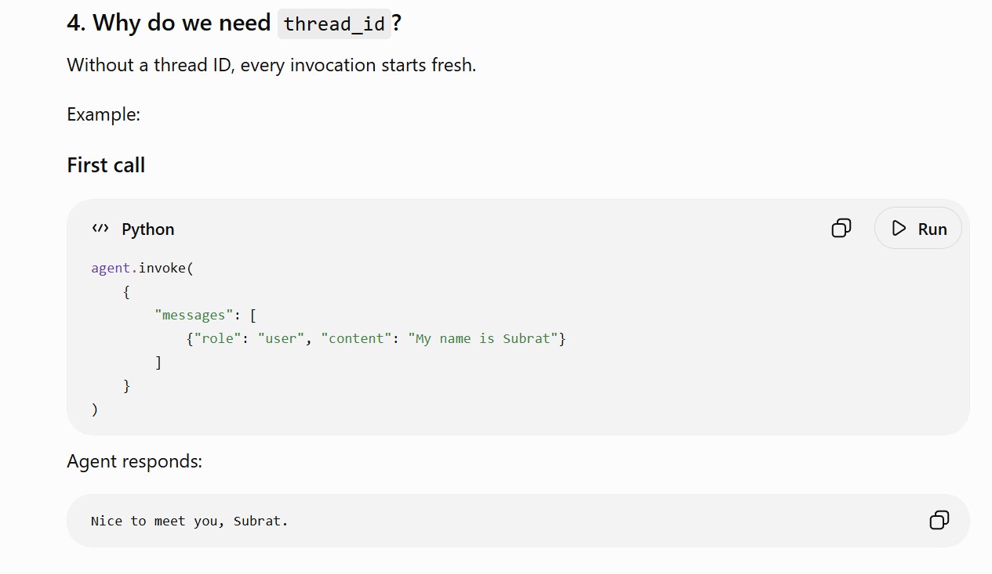This screenshot has height=574, width=992.
Task: Click the "Example:" paragraph text
Action: coord(104,114)
